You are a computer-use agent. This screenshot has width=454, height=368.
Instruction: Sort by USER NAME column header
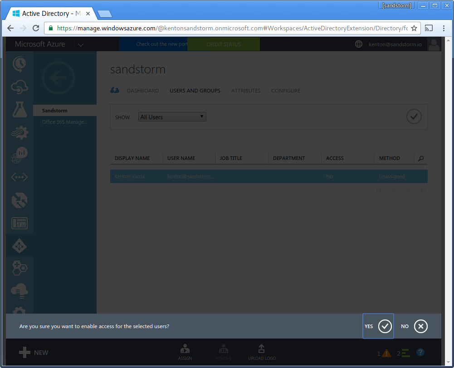[181, 158]
